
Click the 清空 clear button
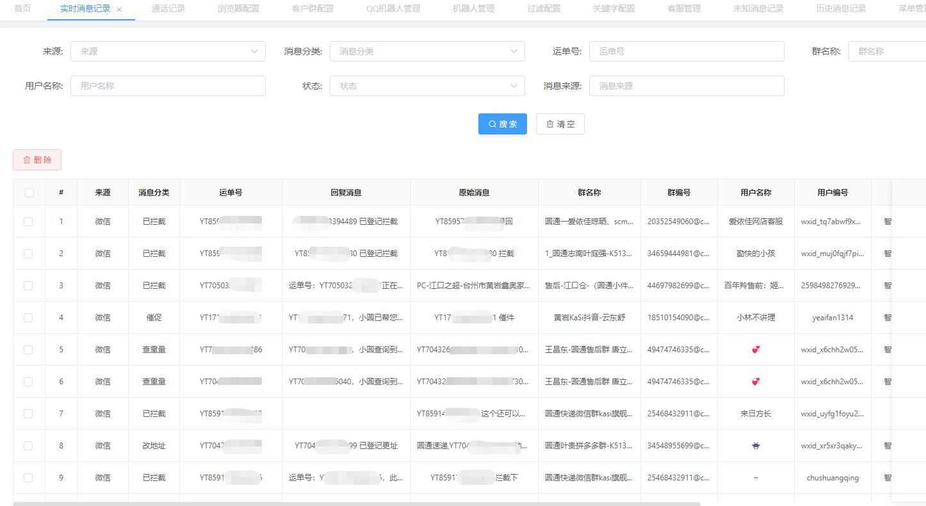(x=560, y=124)
